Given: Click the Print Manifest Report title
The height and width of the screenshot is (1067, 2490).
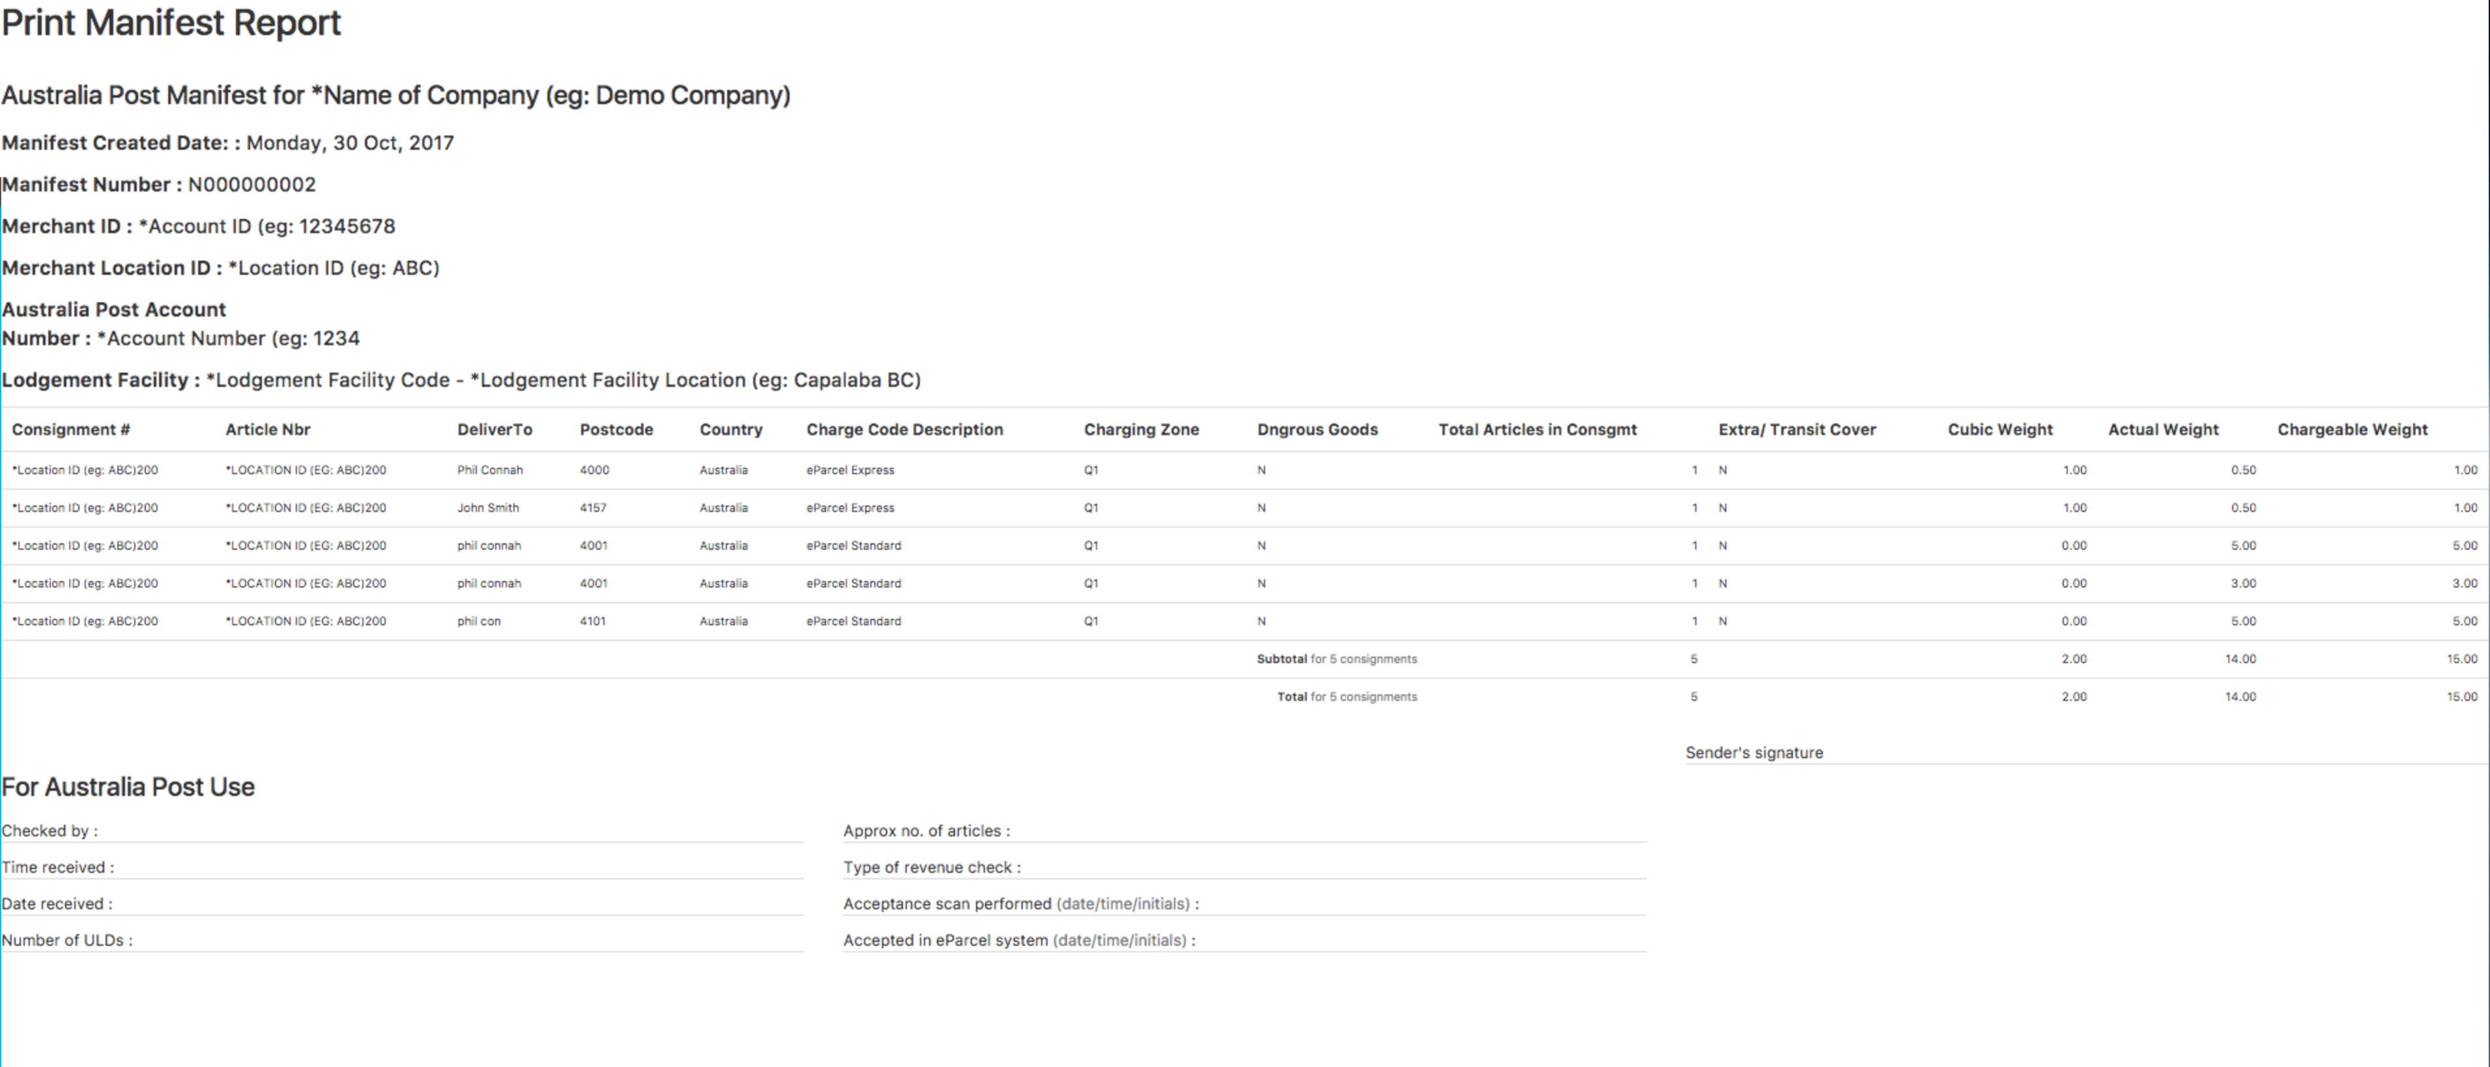Looking at the screenshot, I should 171,22.
